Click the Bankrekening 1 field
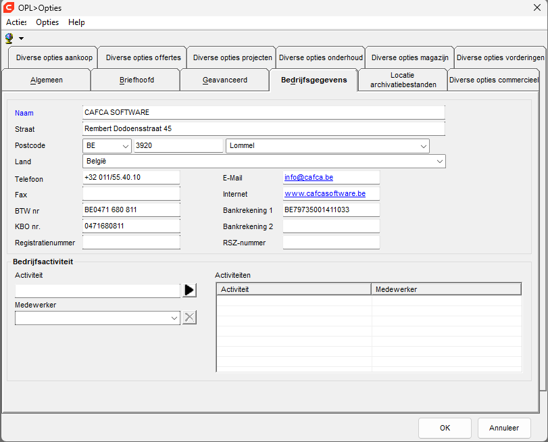Viewport: 548px width, 442px height. tap(331, 210)
